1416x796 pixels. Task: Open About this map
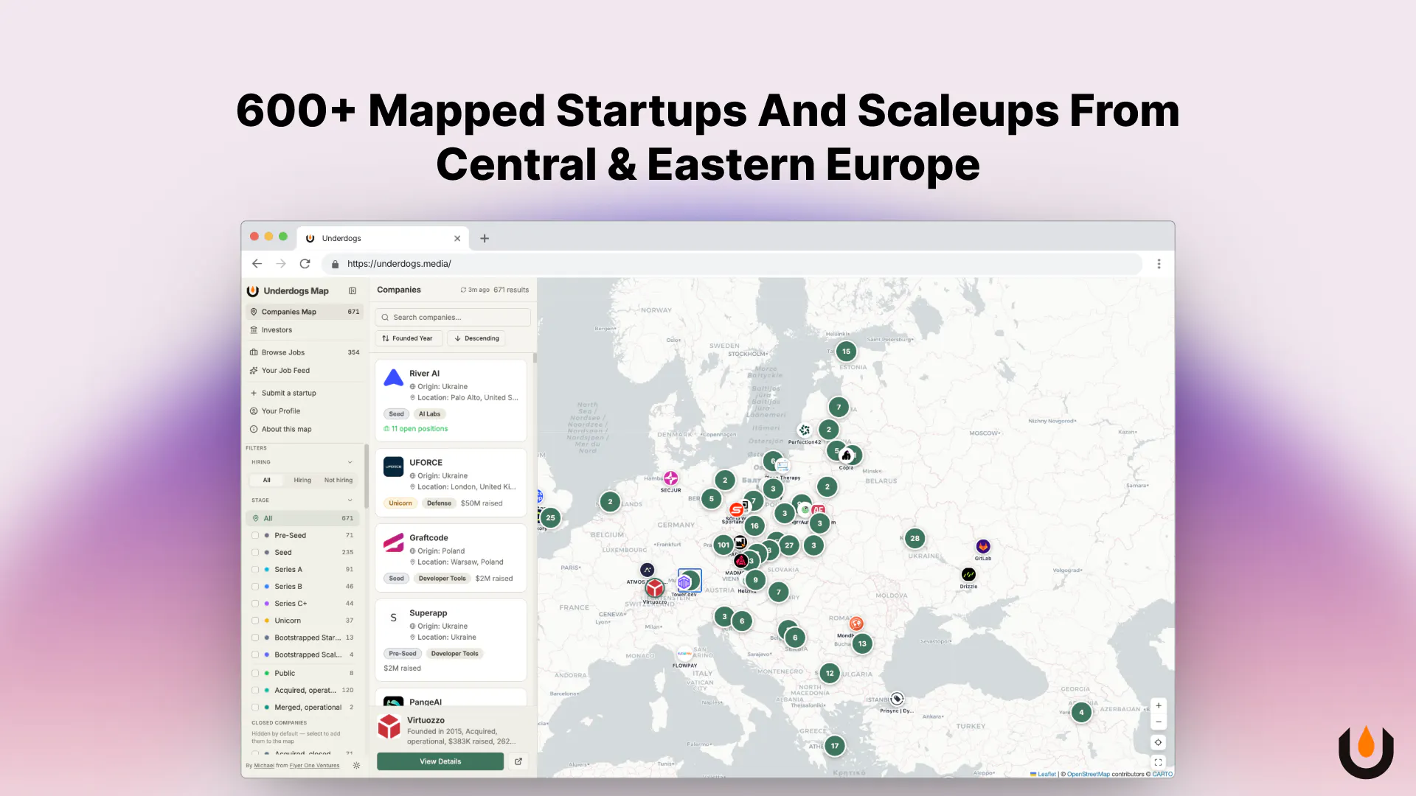304,429
